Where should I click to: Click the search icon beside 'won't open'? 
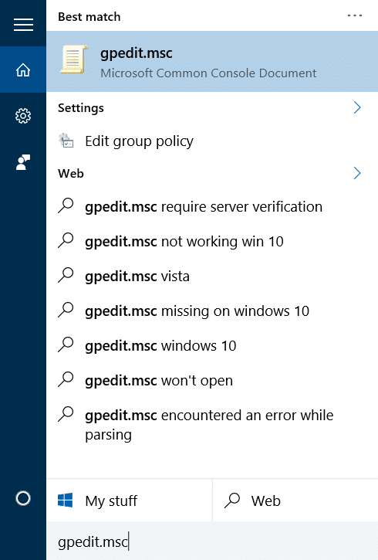pos(66,380)
